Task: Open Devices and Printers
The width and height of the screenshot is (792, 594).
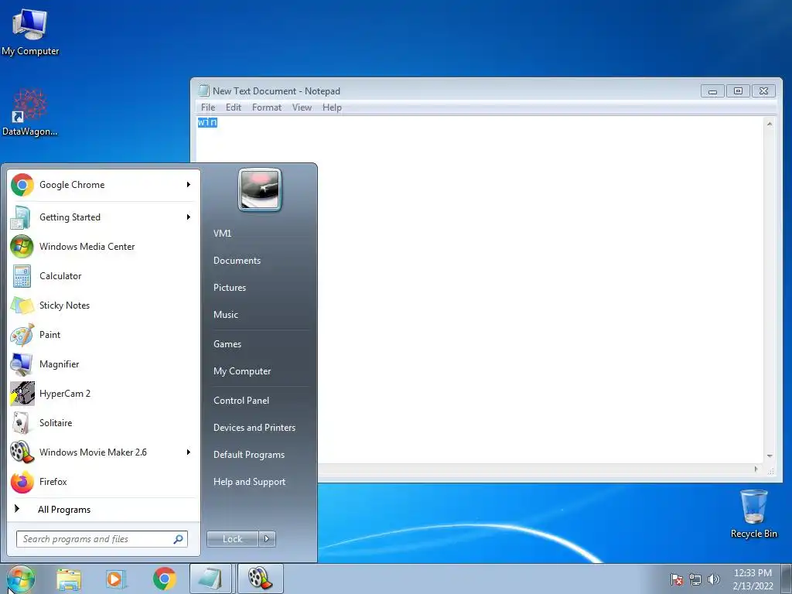Action: tap(254, 428)
